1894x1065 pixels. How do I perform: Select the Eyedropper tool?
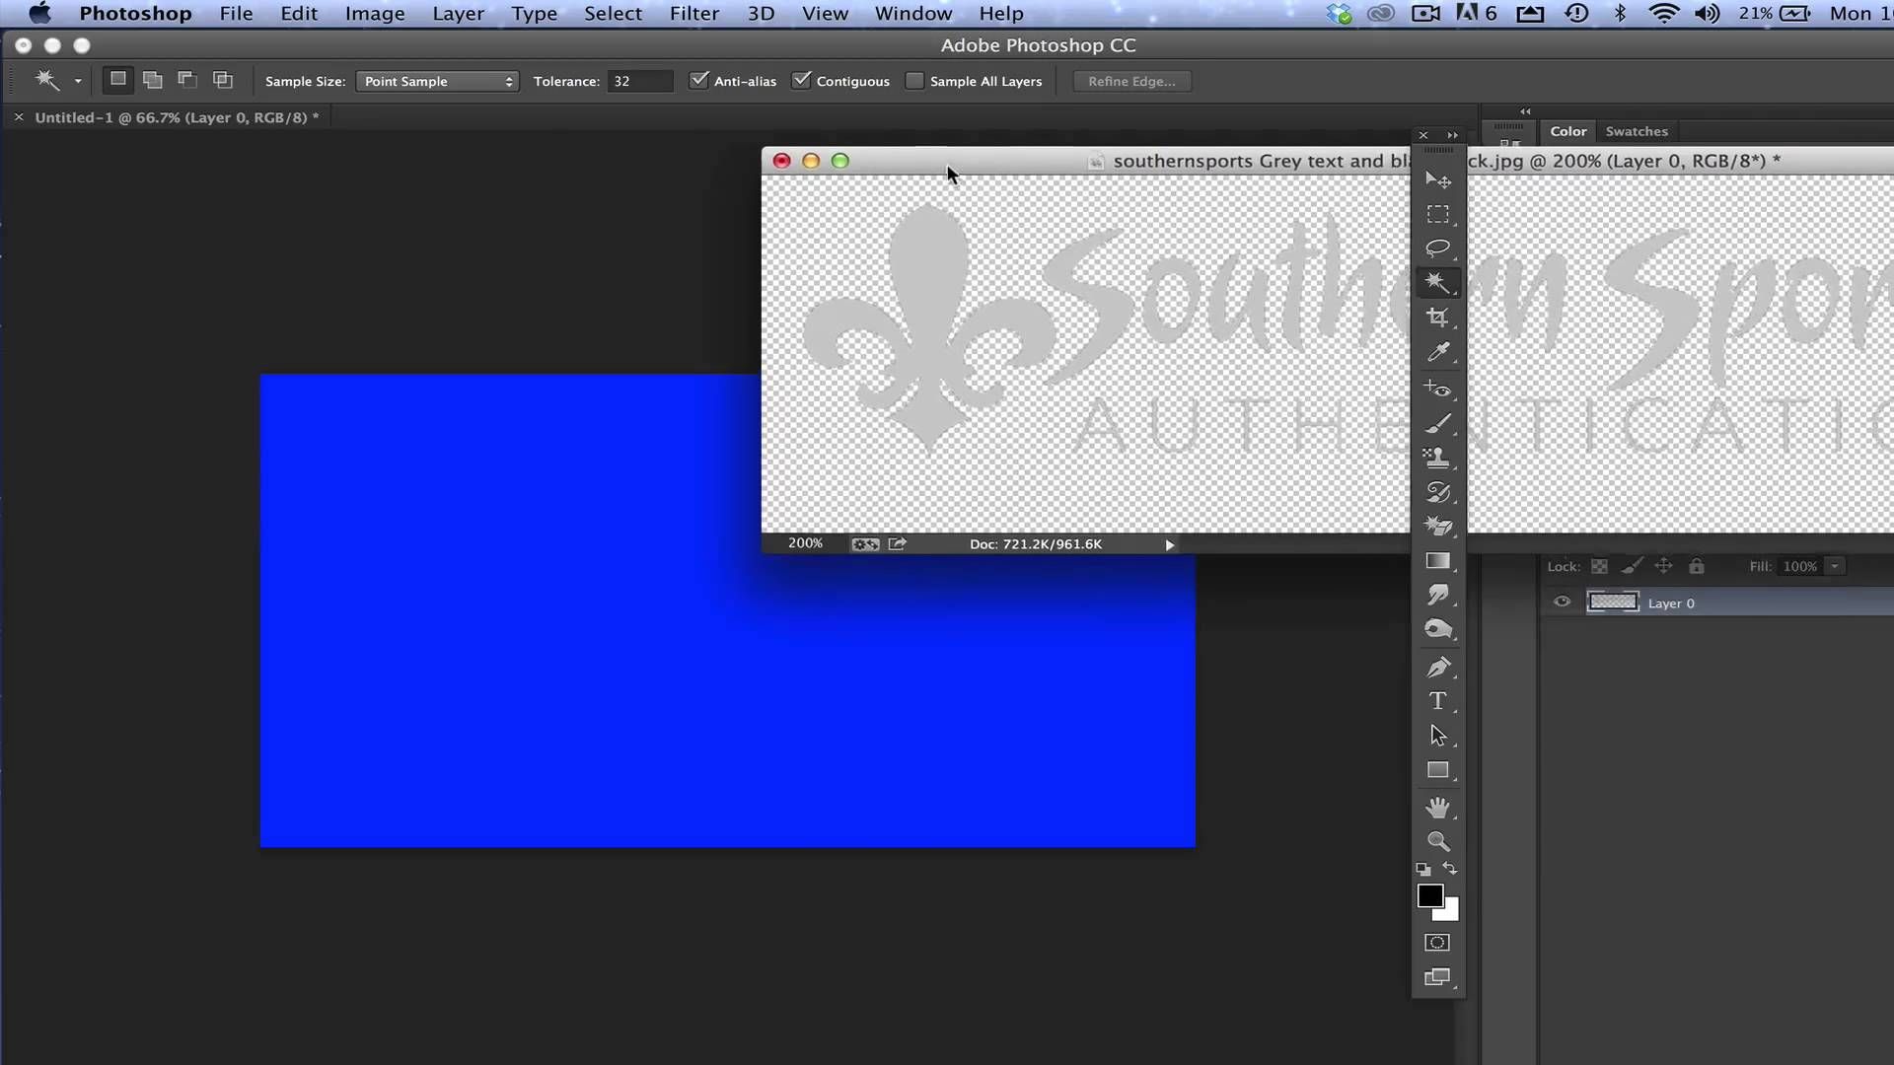pos(1437,353)
